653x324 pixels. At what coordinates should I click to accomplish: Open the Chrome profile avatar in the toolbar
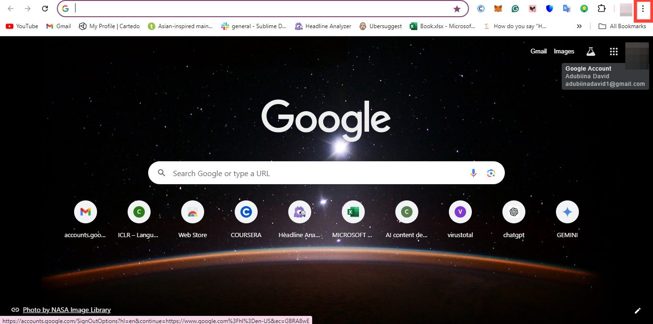pos(626,9)
